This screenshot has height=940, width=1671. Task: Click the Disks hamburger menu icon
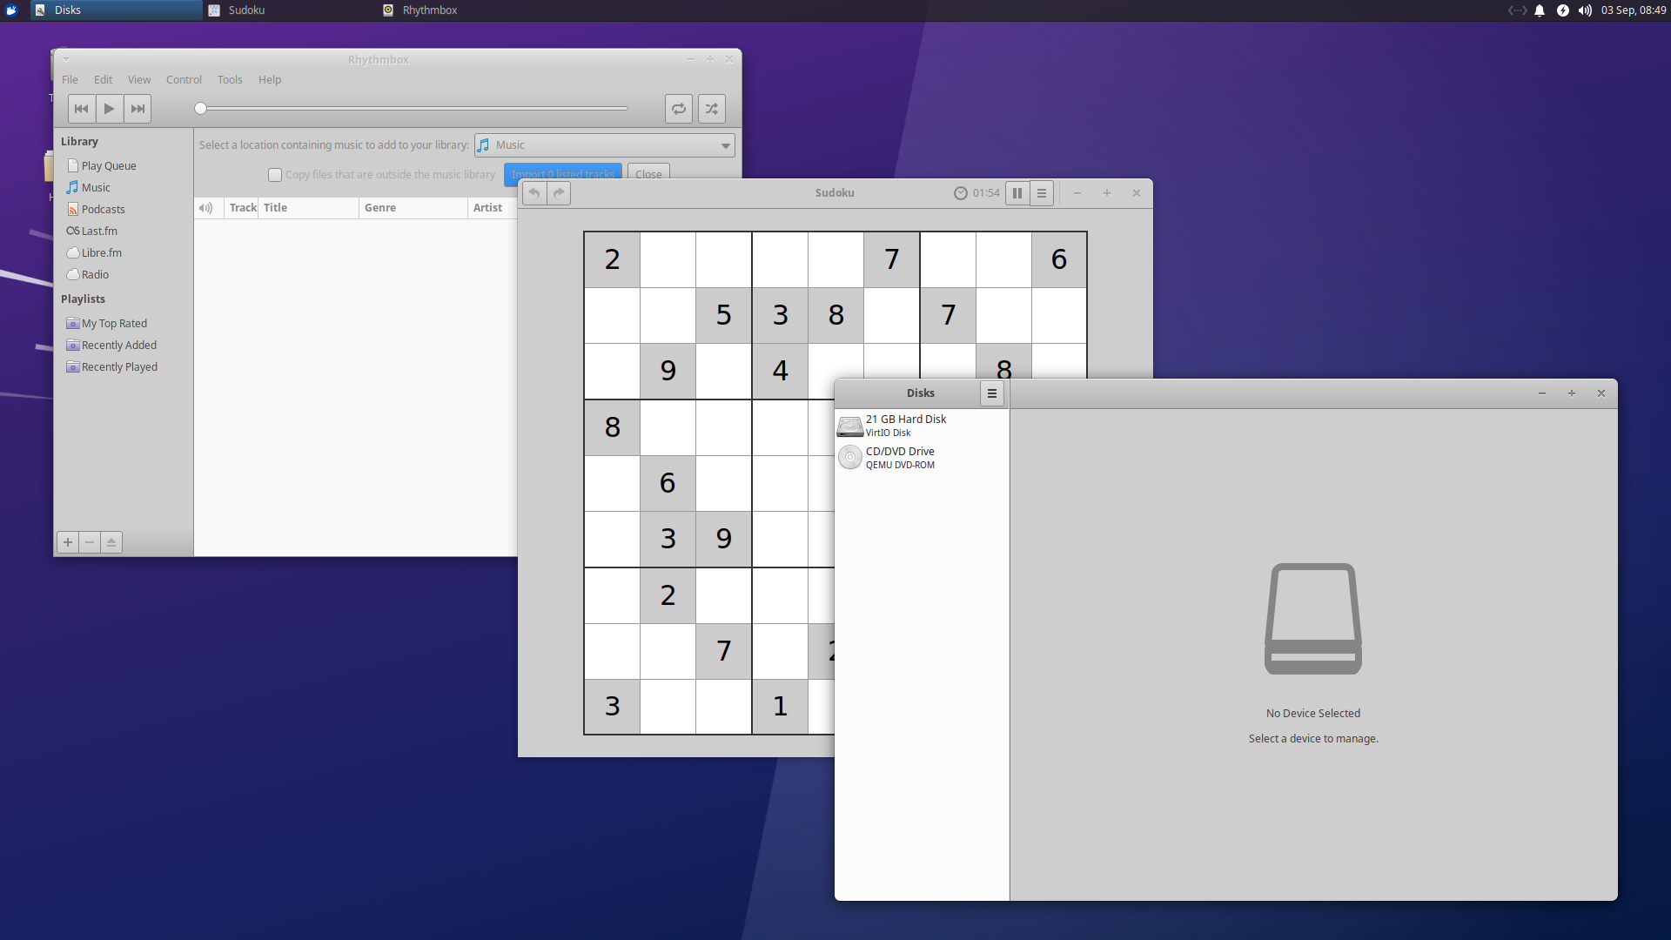pyautogui.click(x=991, y=393)
